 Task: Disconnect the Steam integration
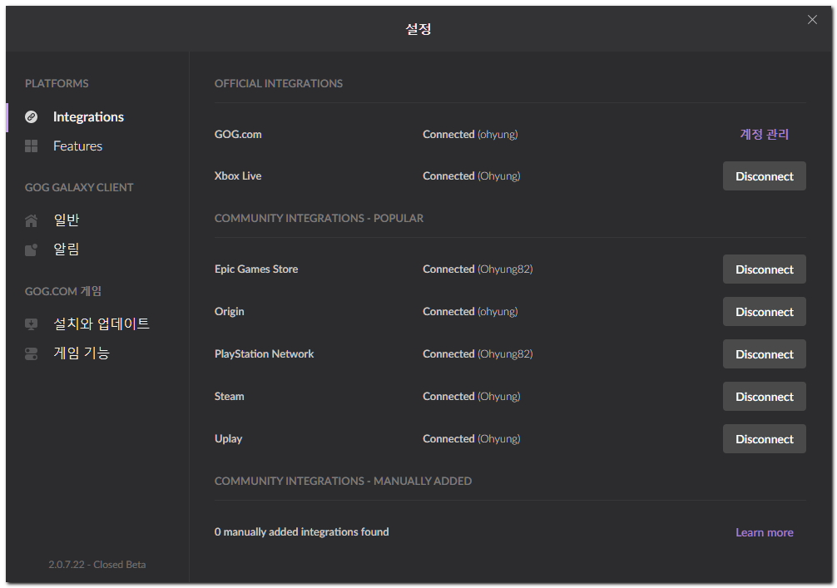point(765,397)
